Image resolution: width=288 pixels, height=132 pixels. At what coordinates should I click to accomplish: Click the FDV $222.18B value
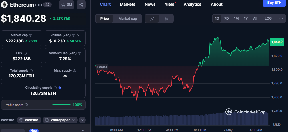(x=21, y=59)
